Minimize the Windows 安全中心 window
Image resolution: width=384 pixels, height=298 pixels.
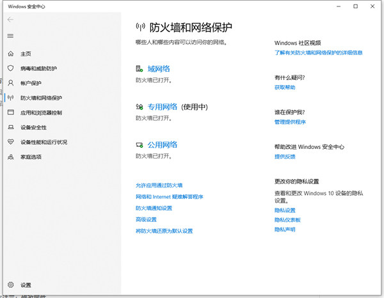pos(339,6)
